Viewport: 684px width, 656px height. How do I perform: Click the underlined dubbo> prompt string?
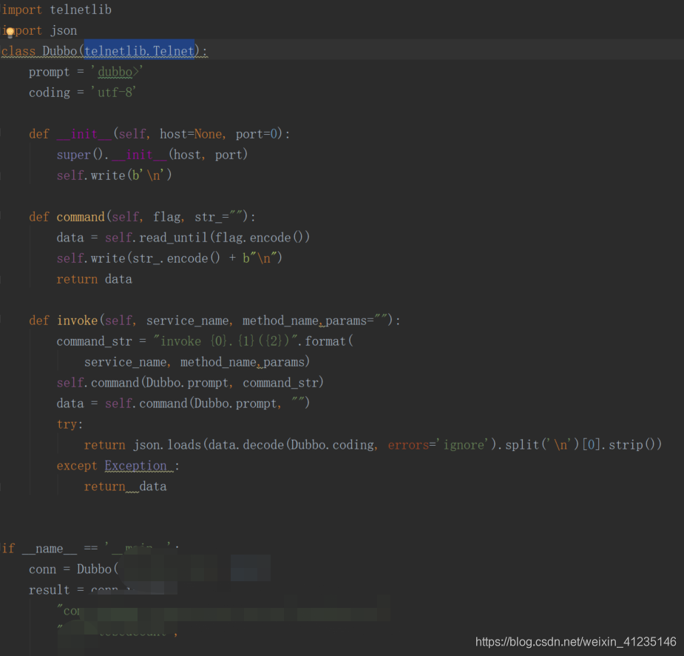click(115, 71)
